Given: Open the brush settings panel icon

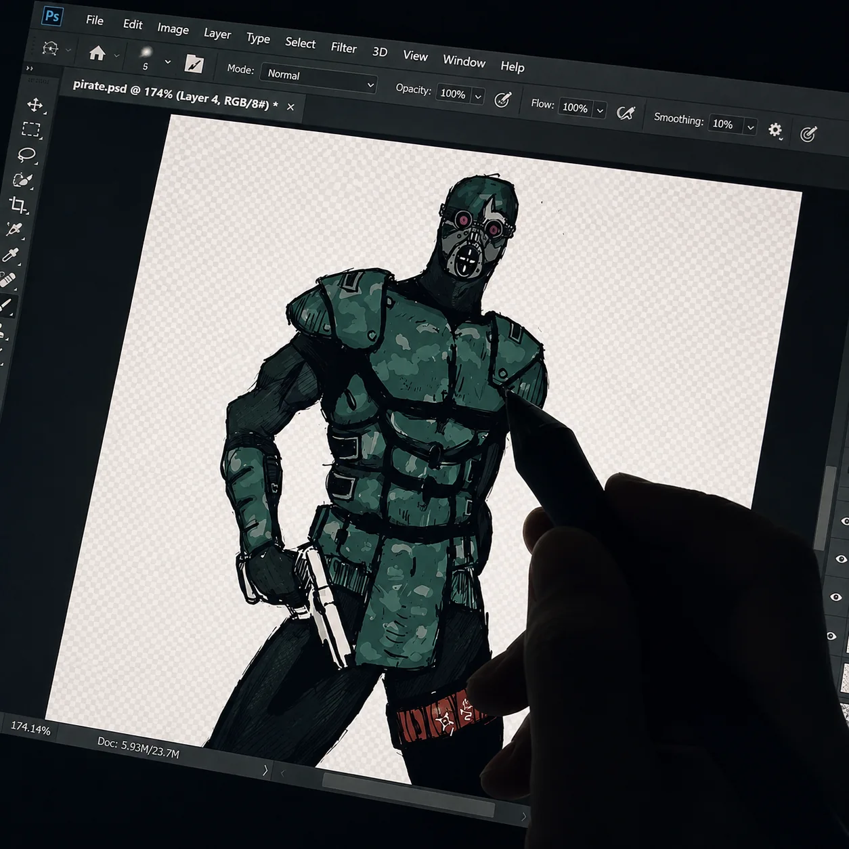Looking at the screenshot, I should (194, 64).
